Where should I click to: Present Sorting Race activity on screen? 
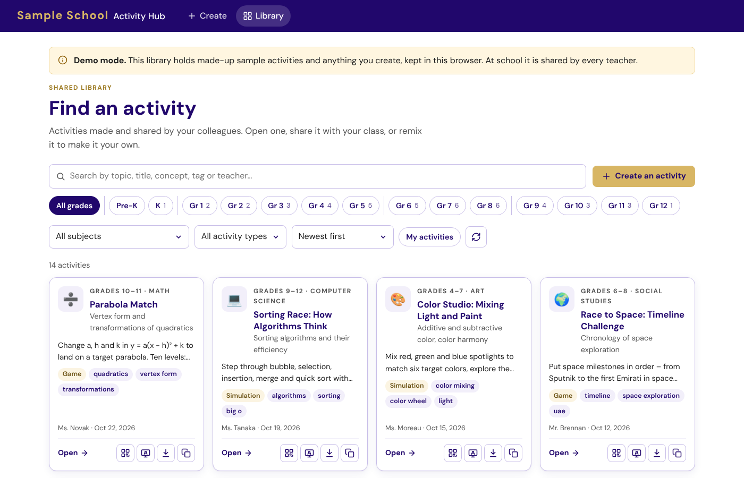(309, 453)
